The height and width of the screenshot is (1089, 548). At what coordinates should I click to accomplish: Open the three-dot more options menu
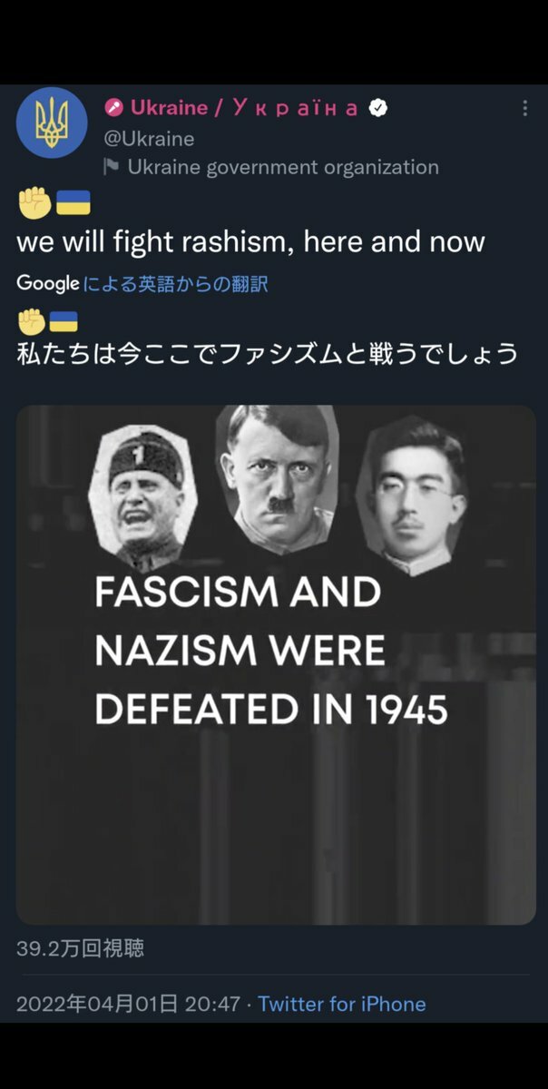coord(524,108)
